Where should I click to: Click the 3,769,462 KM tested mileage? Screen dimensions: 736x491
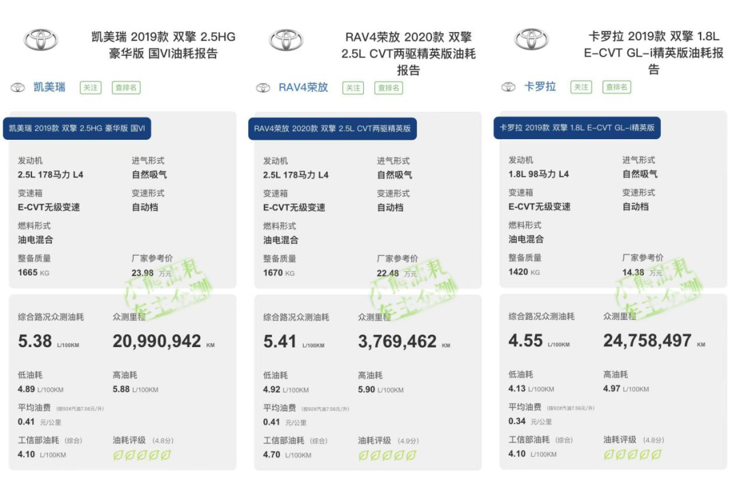(404, 342)
